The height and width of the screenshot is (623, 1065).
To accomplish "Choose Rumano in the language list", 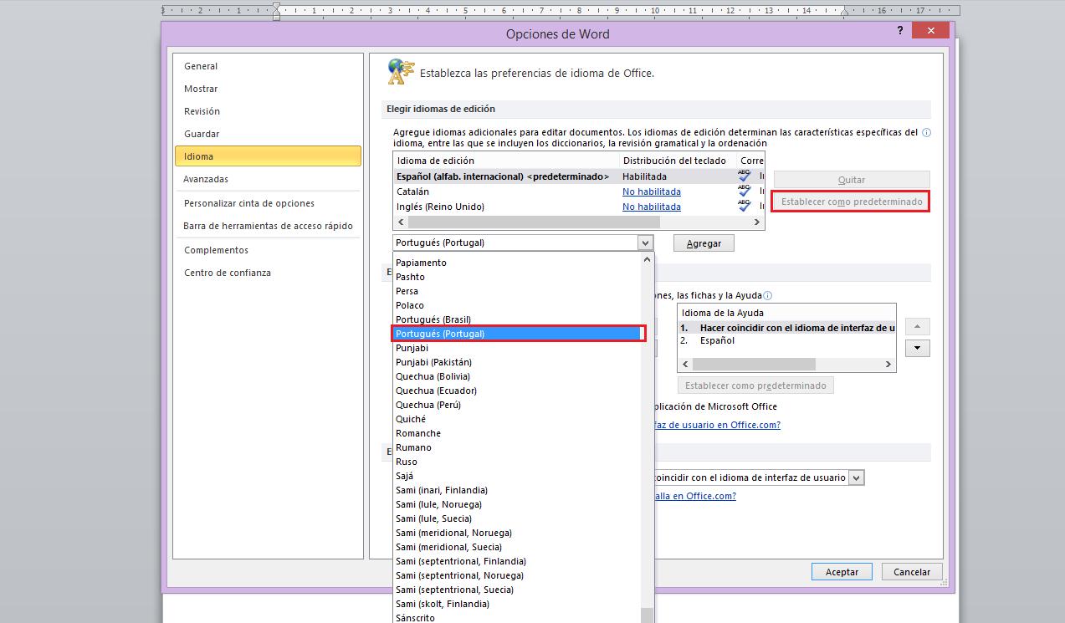I will pyautogui.click(x=413, y=447).
